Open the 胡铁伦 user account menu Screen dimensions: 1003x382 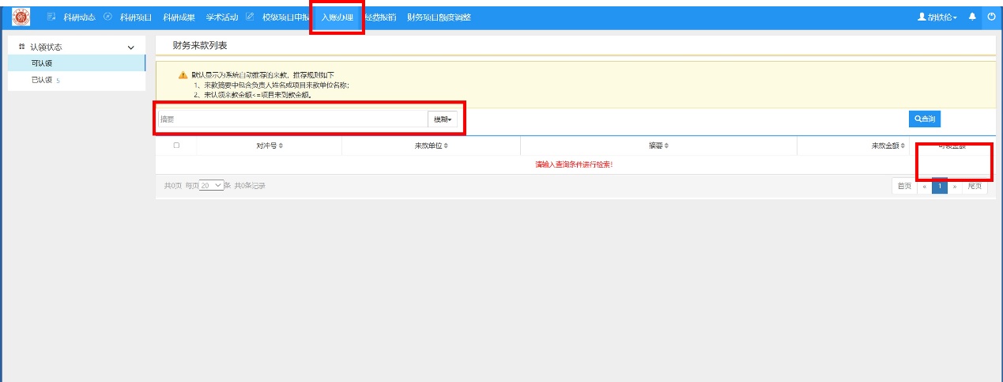pos(937,17)
